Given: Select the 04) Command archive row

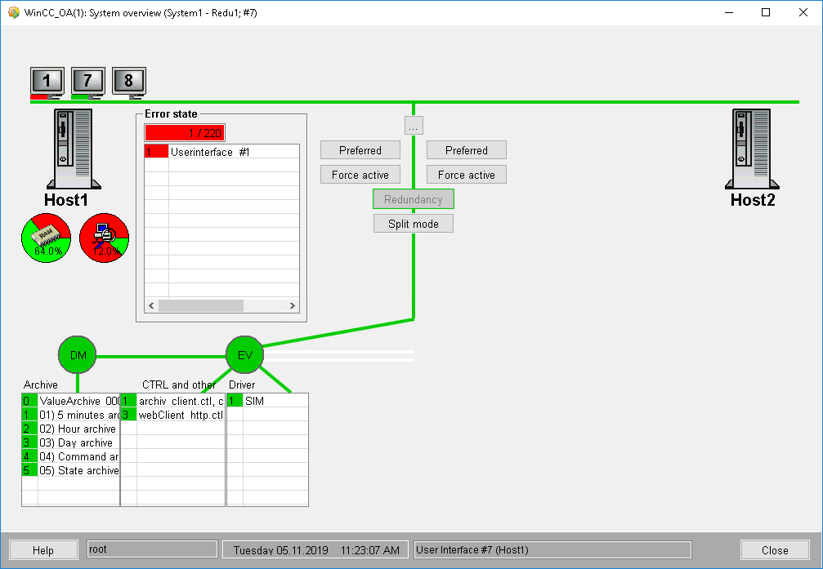Looking at the screenshot, I should pyautogui.click(x=71, y=456).
